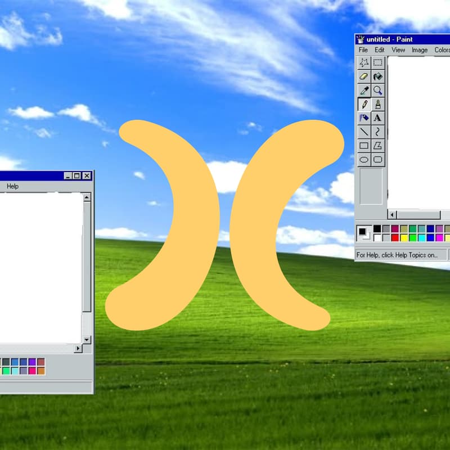Open the File menu in untitled Paint
This screenshot has height=450, width=450.
pyautogui.click(x=363, y=50)
